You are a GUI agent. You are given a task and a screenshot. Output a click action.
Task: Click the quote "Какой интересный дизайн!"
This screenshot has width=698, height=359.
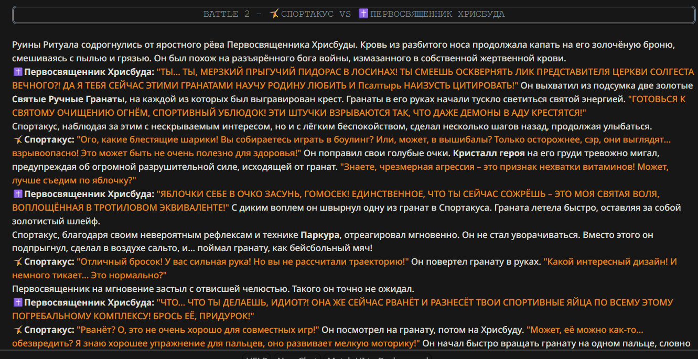pyautogui.click(x=606, y=262)
